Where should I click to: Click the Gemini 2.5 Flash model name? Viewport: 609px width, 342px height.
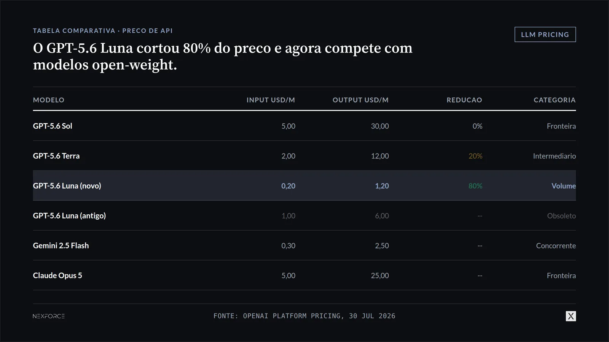tap(61, 246)
